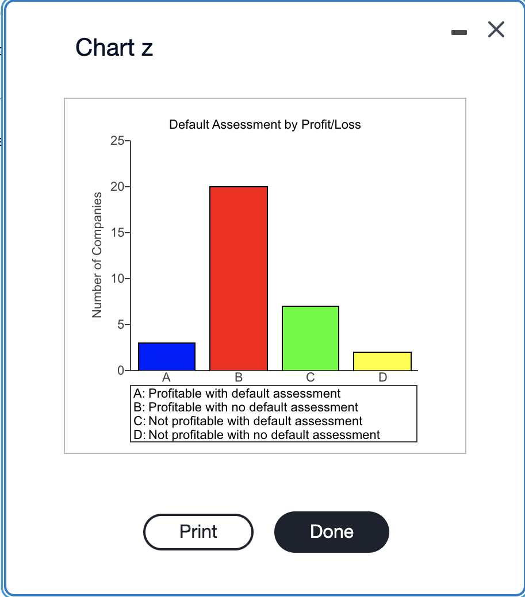Click the x-axis label D
Image resolution: width=525 pixels, height=597 pixels.
click(x=382, y=378)
